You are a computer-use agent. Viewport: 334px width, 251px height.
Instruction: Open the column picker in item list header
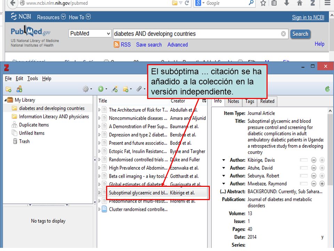[x=204, y=100]
